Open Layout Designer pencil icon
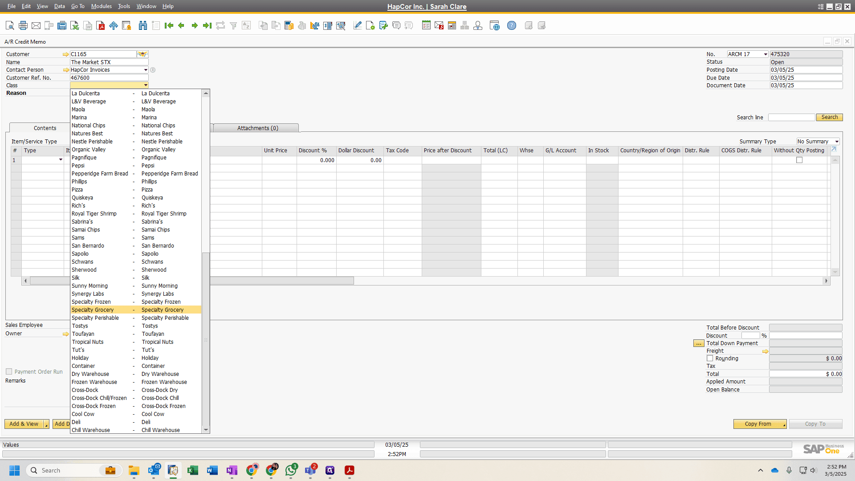Image resolution: width=855 pixels, height=481 pixels. pos(357,26)
